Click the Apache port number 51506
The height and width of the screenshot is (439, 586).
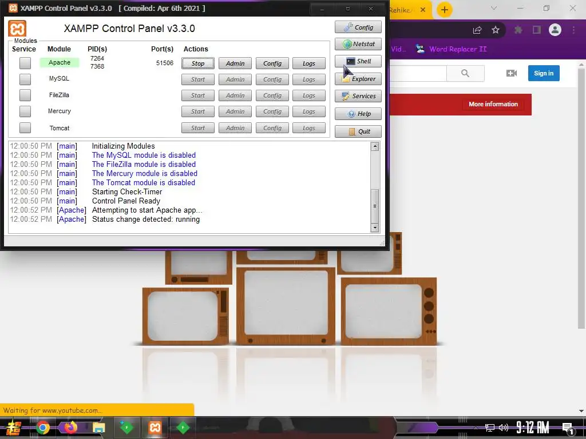tap(165, 63)
